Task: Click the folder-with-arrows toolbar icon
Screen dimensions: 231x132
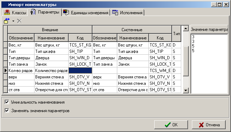Action: (x=7, y=21)
